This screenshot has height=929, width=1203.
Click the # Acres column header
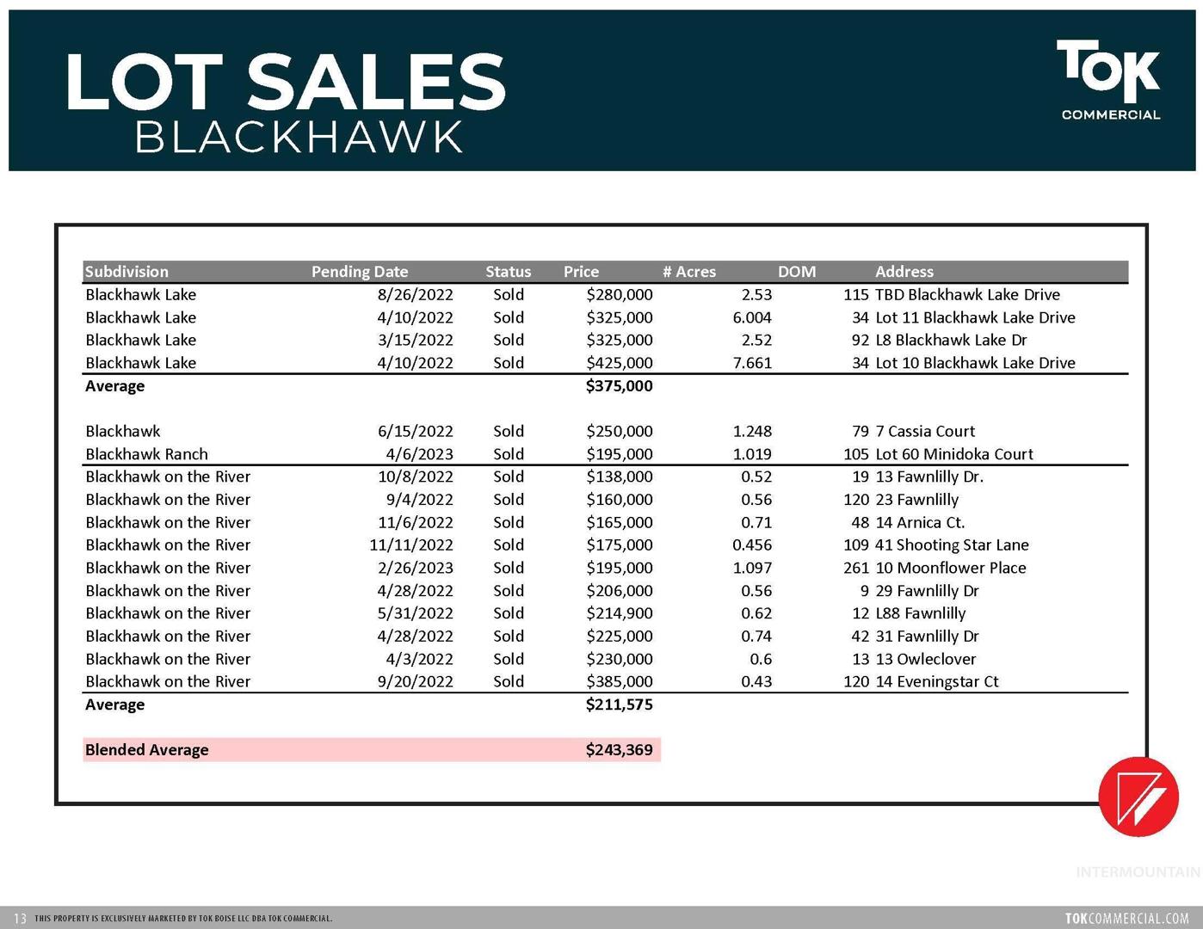pyautogui.click(x=688, y=272)
